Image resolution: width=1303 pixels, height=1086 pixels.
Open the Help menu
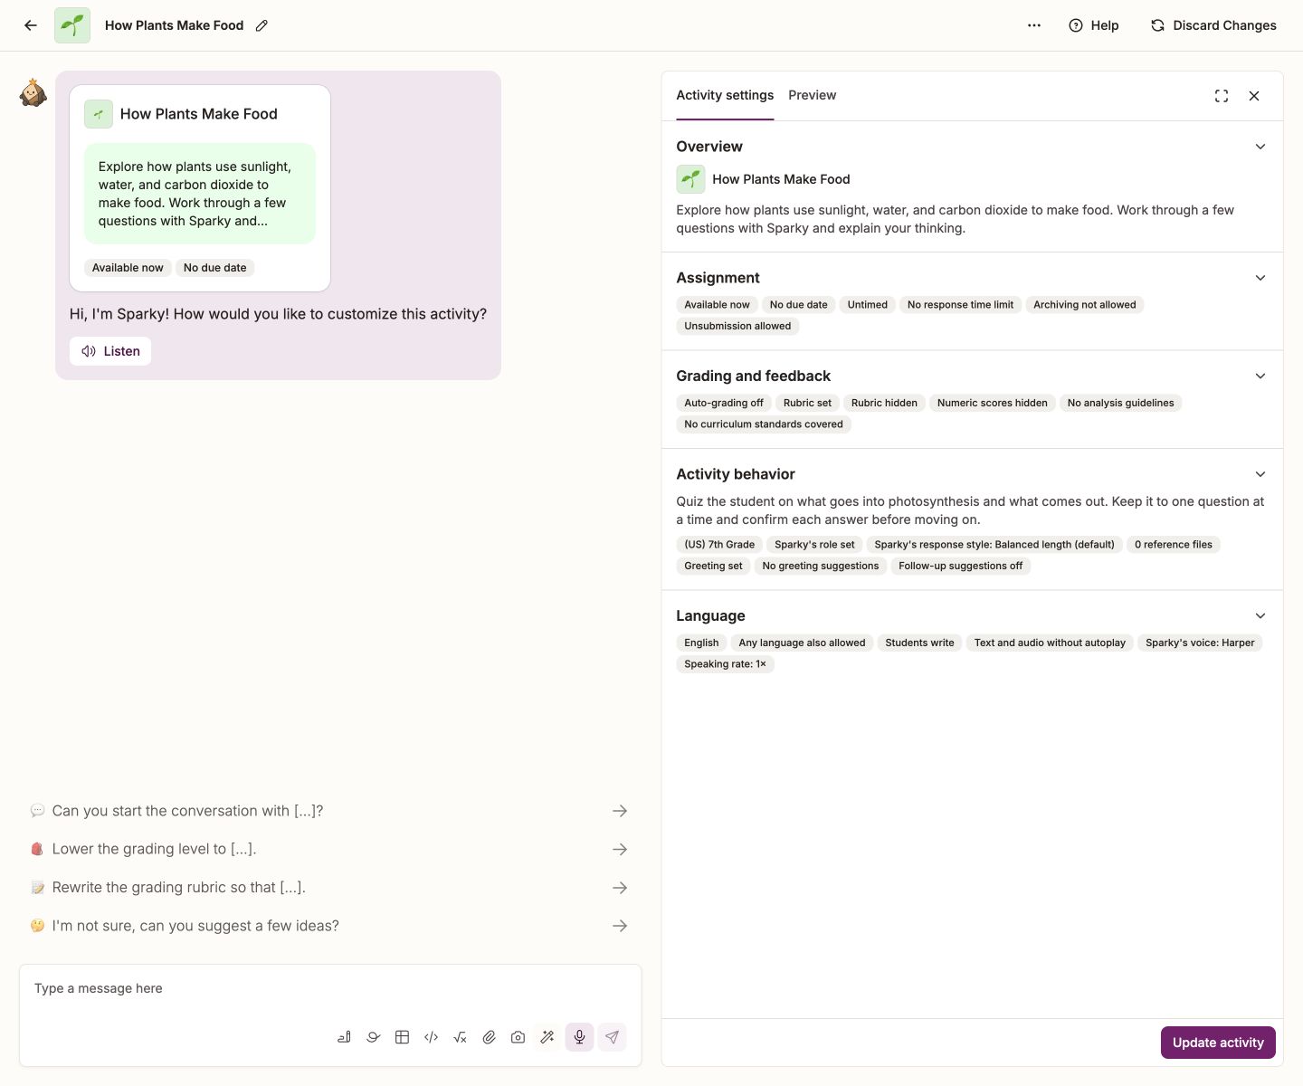point(1094,25)
